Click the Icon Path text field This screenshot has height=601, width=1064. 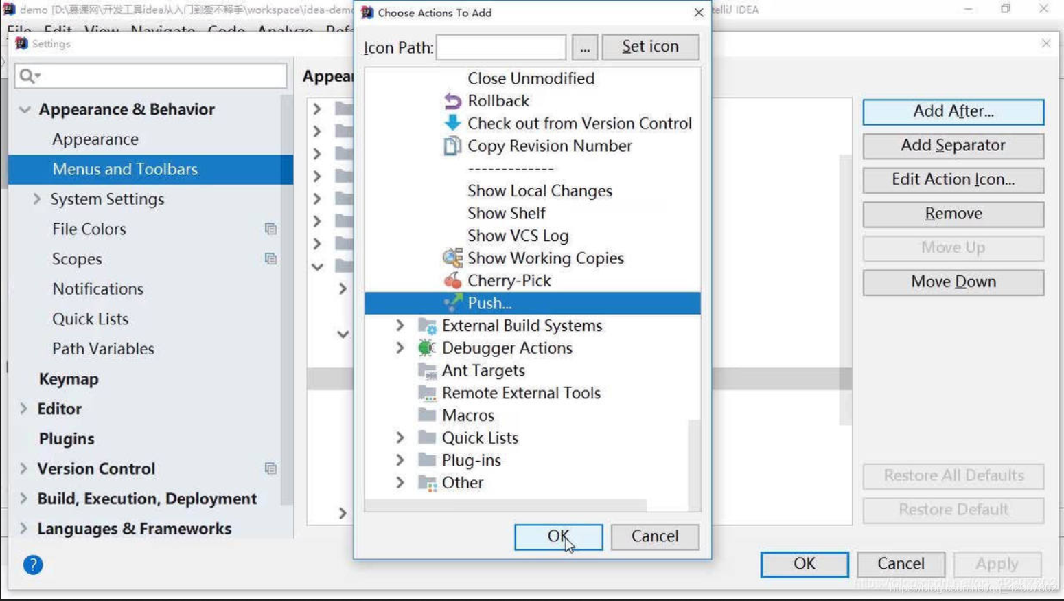click(x=501, y=47)
